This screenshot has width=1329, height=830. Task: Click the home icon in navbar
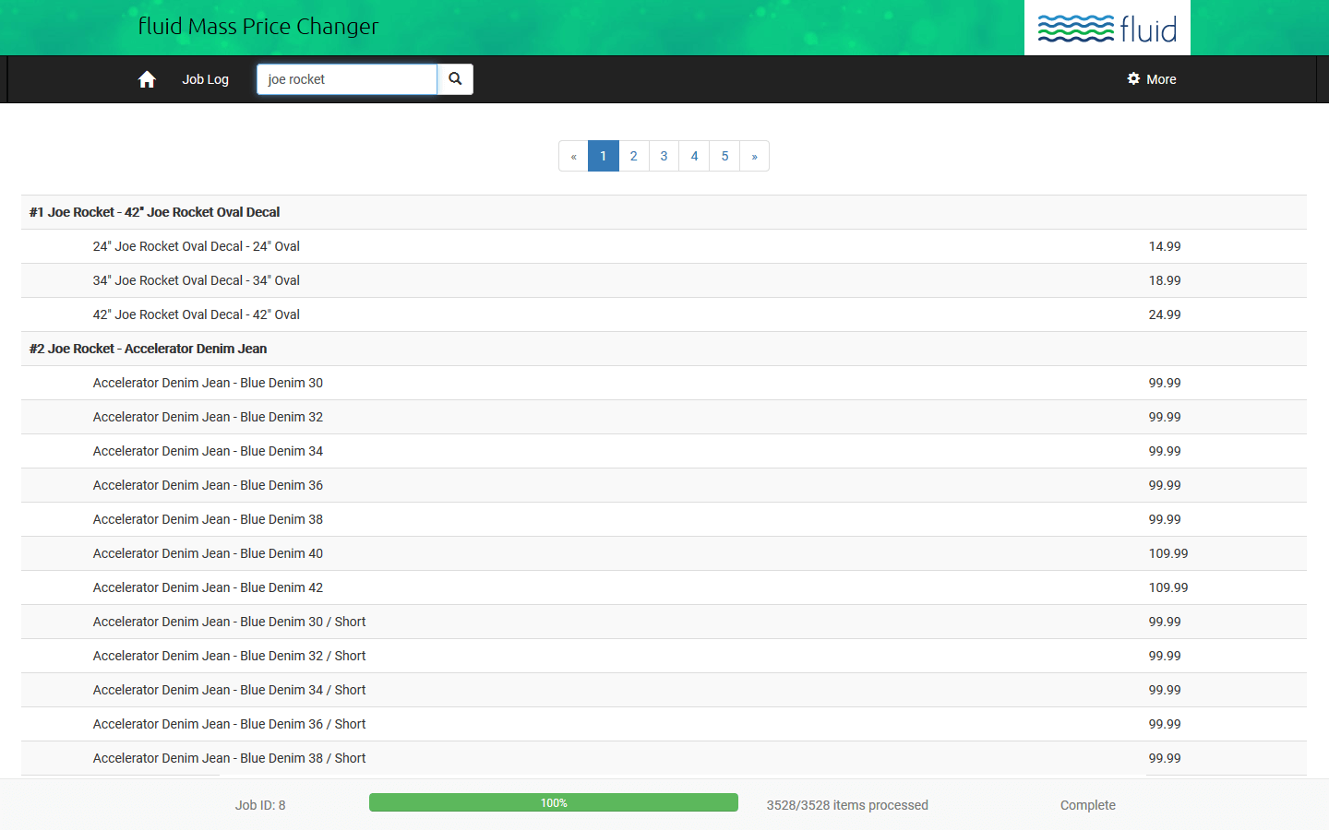pyautogui.click(x=147, y=79)
